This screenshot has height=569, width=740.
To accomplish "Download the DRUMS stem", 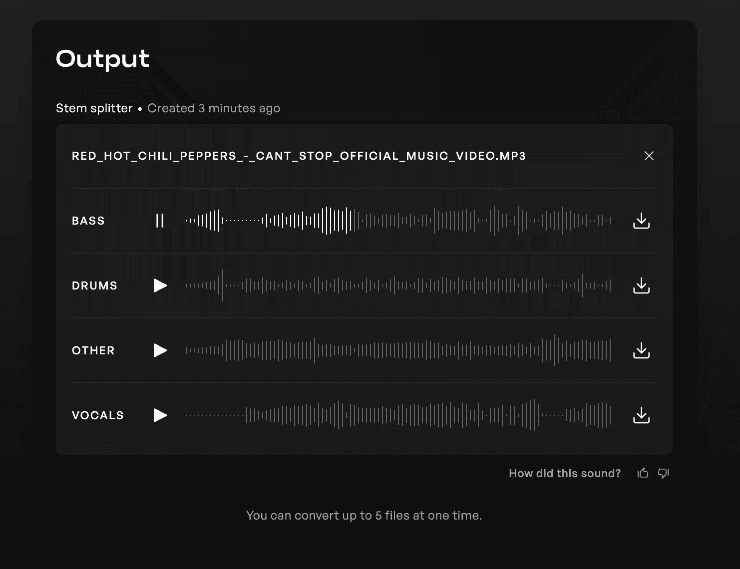I will tap(641, 285).
